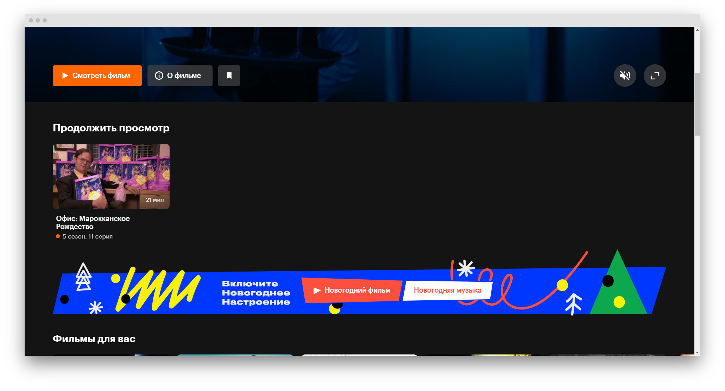
Task: Open the Фильмы для вас section heading
Action: click(94, 339)
